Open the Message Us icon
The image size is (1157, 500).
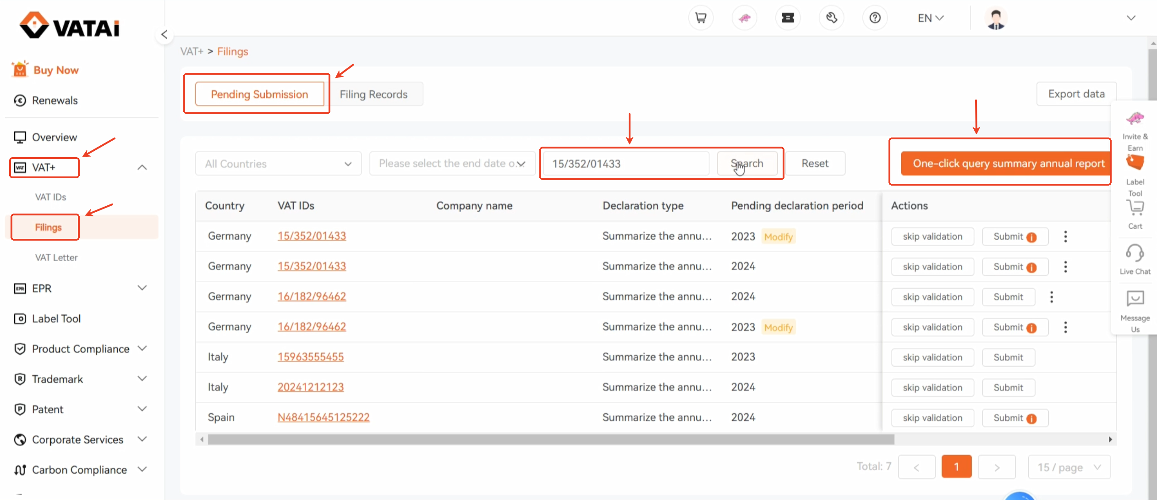tap(1135, 298)
